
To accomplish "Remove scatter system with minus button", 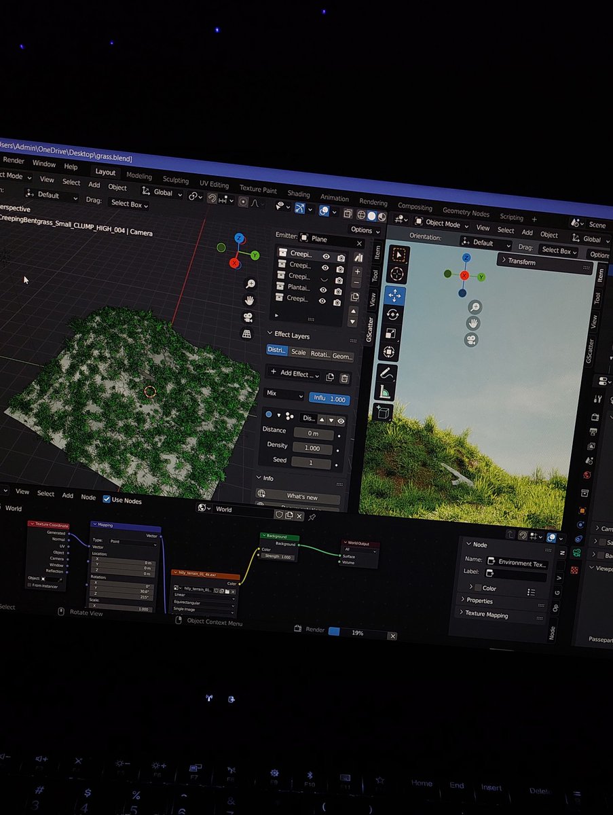I will pyautogui.click(x=356, y=281).
